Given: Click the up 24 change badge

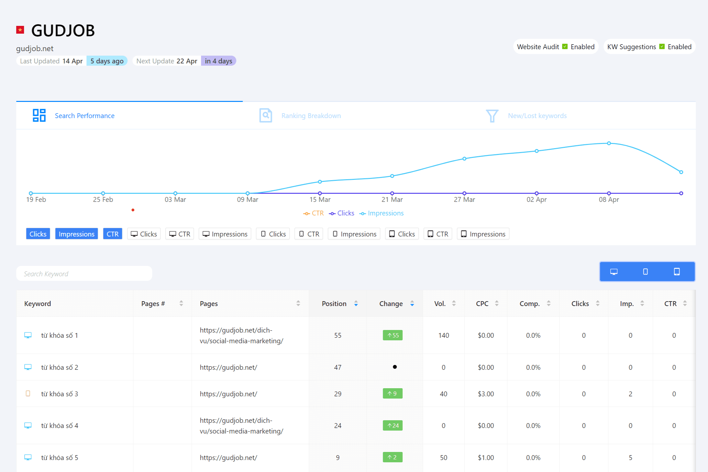Looking at the screenshot, I should tap(393, 425).
